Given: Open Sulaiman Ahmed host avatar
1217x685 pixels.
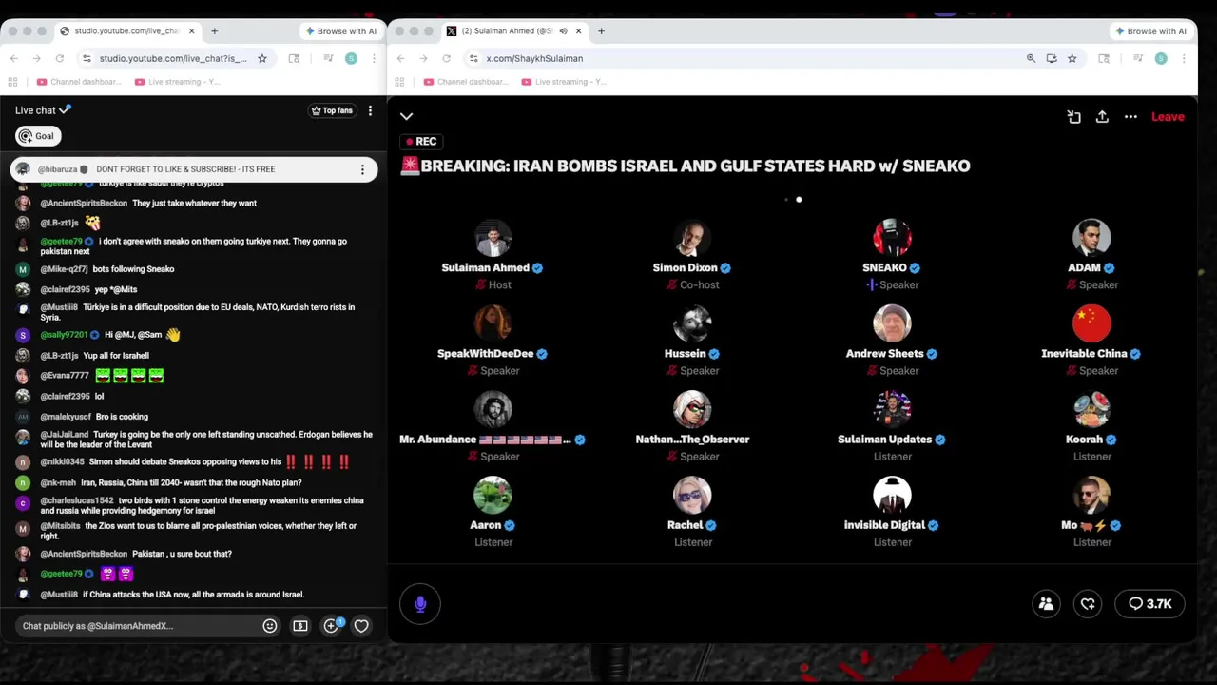Looking at the screenshot, I should (493, 238).
